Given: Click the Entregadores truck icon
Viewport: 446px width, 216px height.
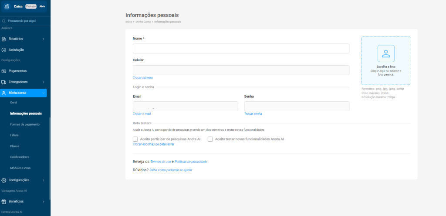Looking at the screenshot, I should click(4, 82).
